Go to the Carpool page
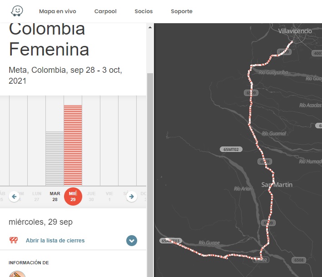Image resolution: width=322 pixels, height=277 pixels. click(105, 11)
